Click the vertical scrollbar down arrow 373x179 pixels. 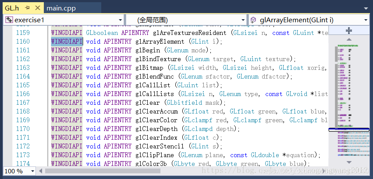click(349, 162)
